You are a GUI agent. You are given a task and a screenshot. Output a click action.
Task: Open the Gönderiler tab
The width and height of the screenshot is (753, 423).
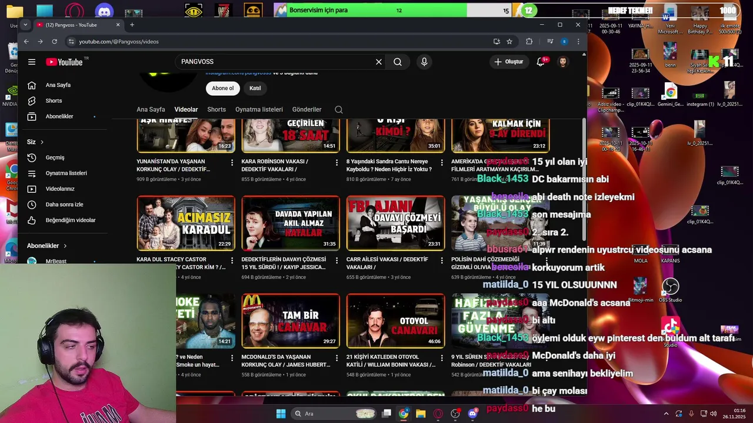[307, 109]
